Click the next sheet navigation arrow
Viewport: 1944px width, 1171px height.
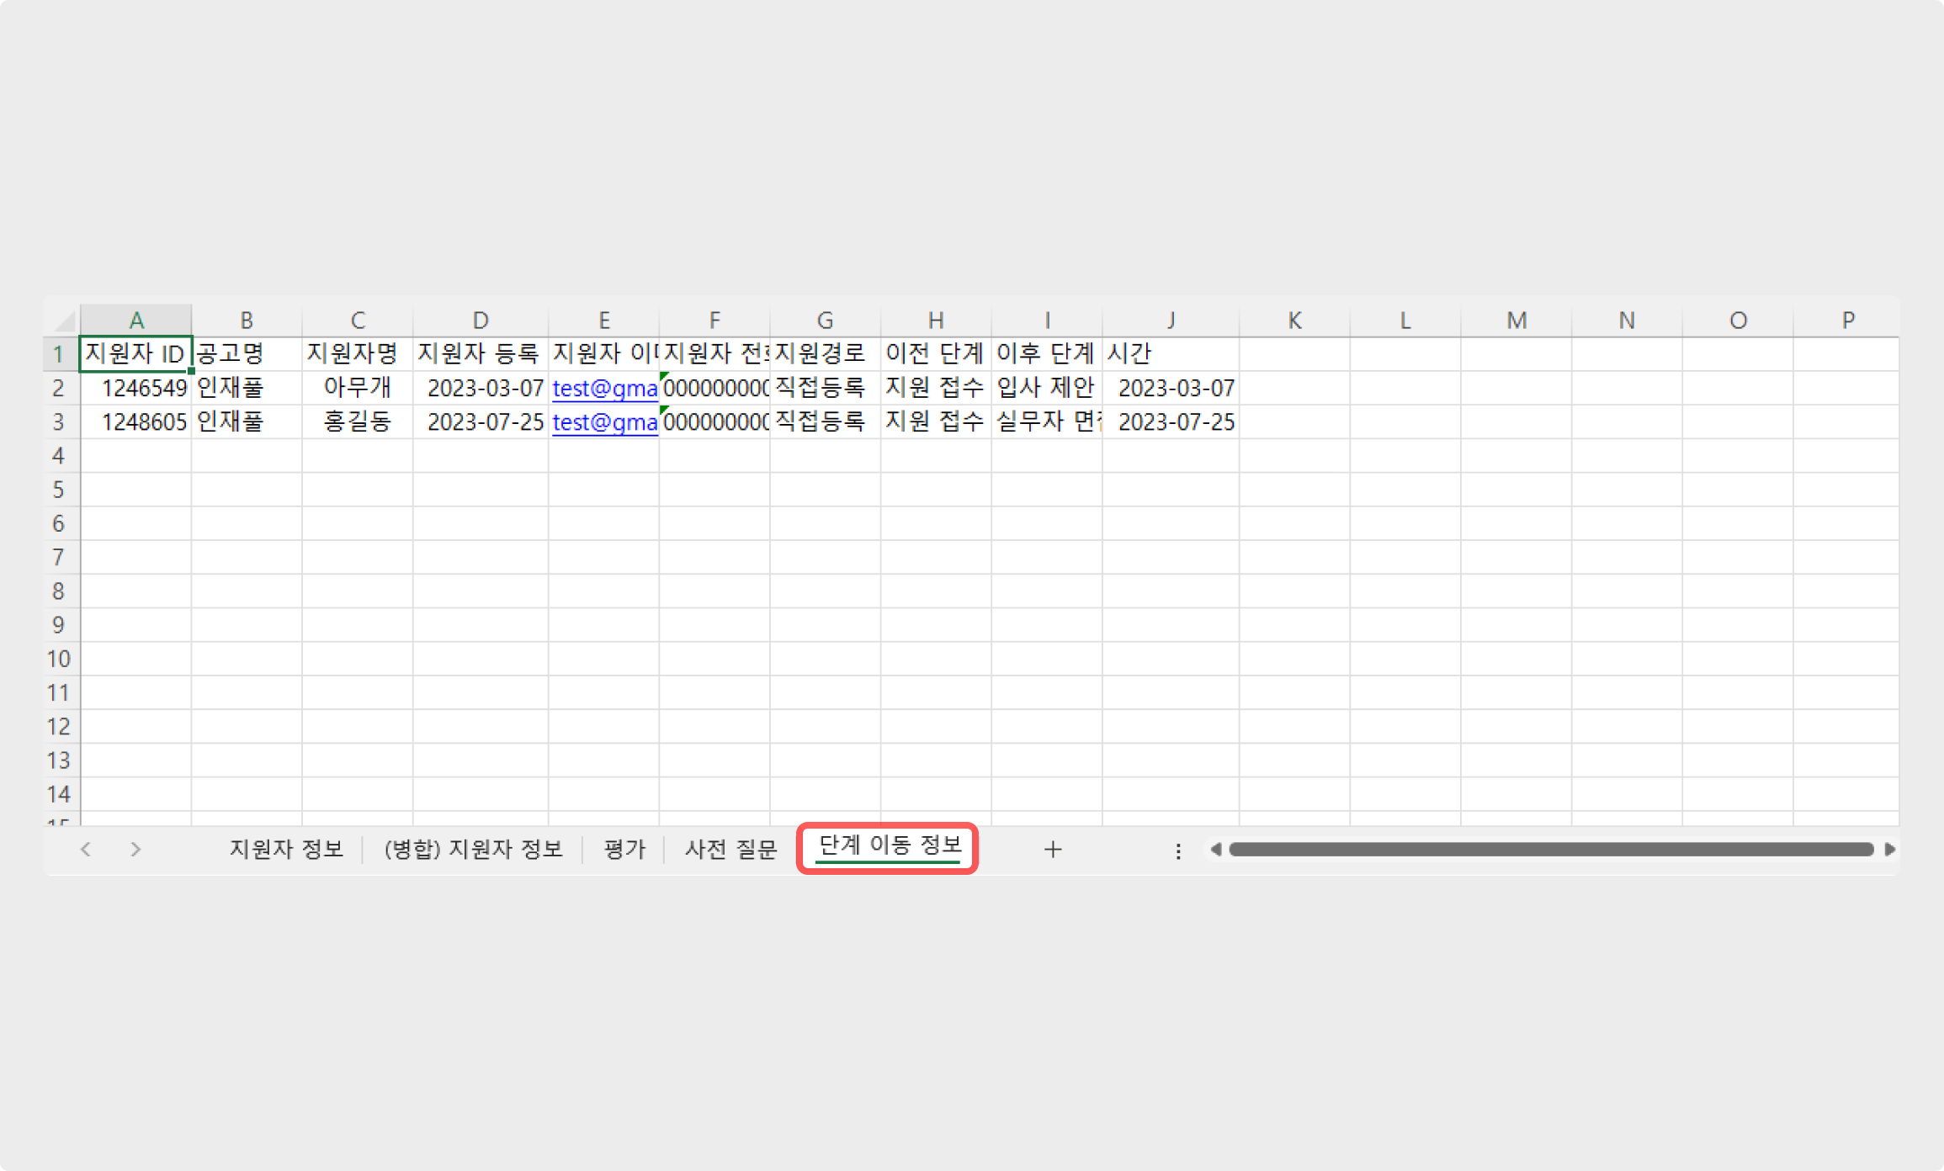point(135,850)
